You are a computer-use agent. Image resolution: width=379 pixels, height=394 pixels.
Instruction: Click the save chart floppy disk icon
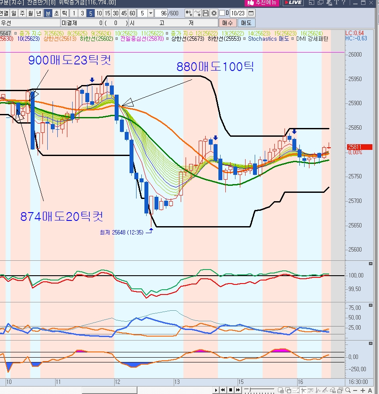[x=206, y=13]
